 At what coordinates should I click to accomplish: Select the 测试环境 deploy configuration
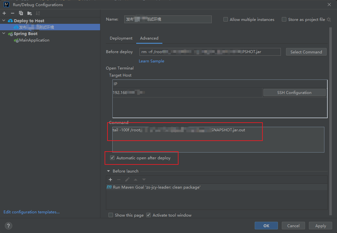[50, 27]
